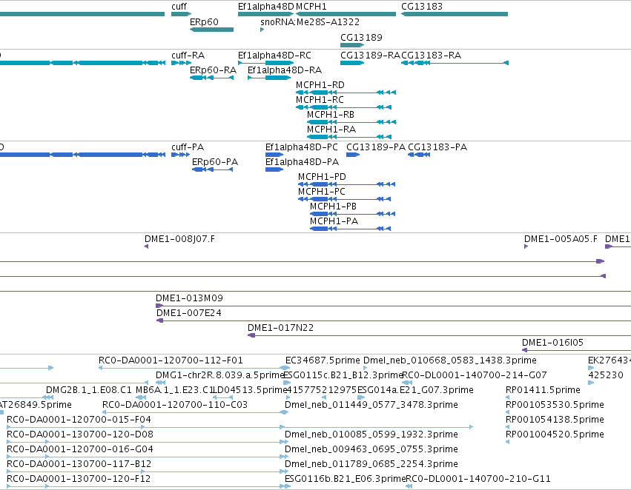Click the RC0-DL0001-140700-214-G07 label
Screen dimensions: 631x490
point(475,375)
